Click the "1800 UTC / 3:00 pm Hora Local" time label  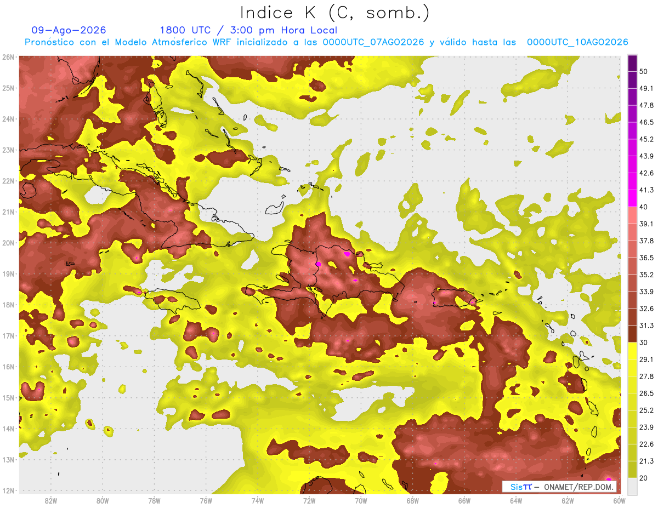(x=248, y=30)
